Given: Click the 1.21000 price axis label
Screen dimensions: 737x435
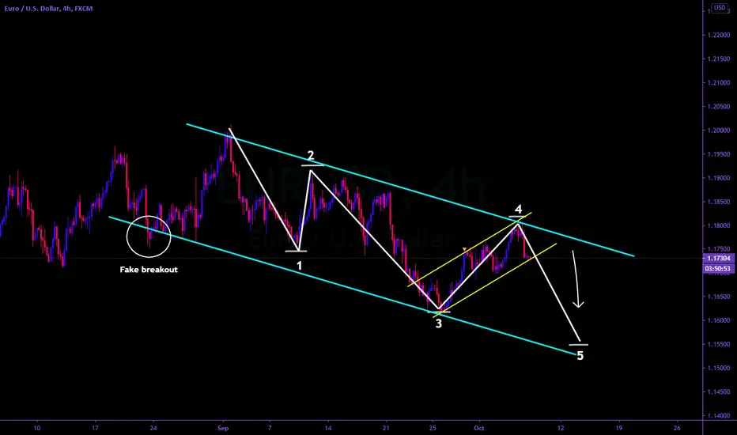Looking at the screenshot, I should (x=719, y=83).
